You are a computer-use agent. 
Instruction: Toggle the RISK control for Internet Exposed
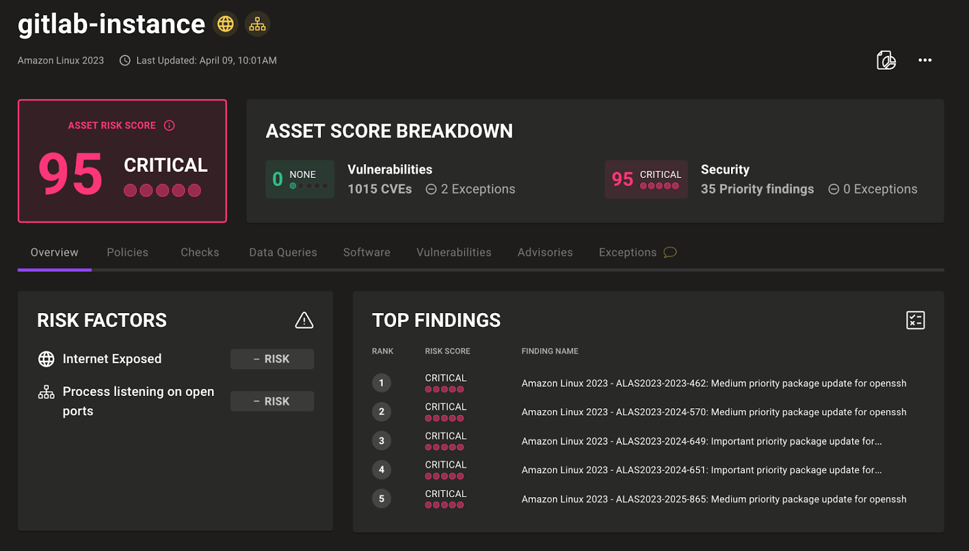pyautogui.click(x=272, y=358)
